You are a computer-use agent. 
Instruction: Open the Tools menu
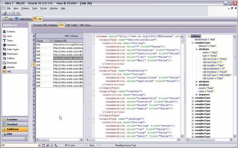(x=35, y=8)
